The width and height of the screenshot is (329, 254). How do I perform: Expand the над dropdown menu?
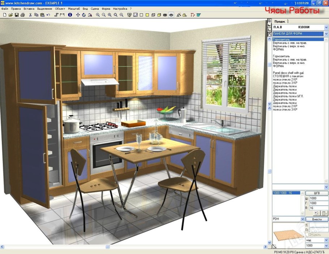[325, 240]
